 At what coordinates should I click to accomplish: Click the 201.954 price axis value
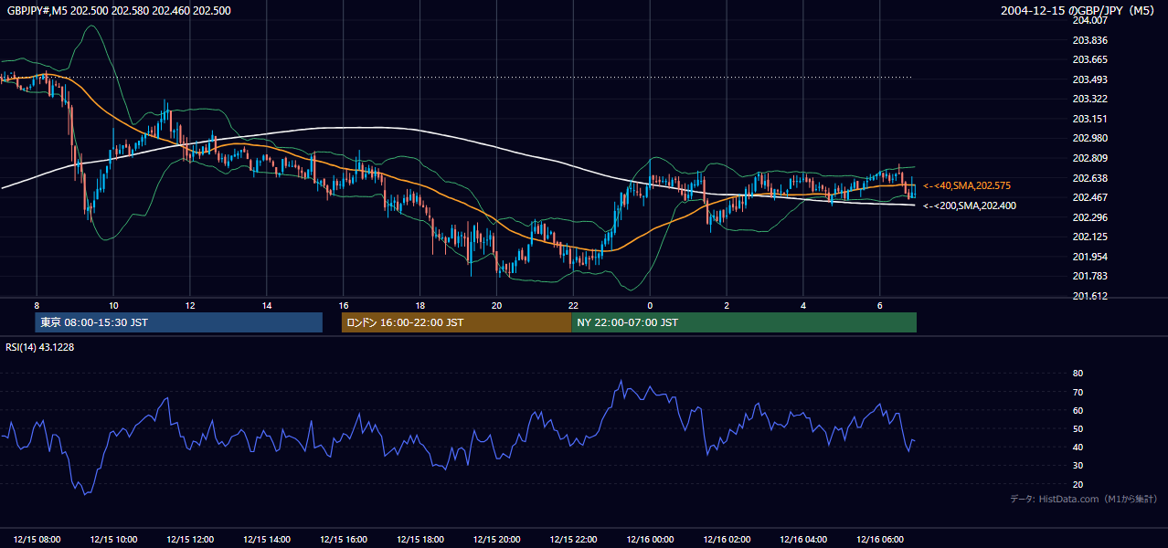tap(1089, 257)
